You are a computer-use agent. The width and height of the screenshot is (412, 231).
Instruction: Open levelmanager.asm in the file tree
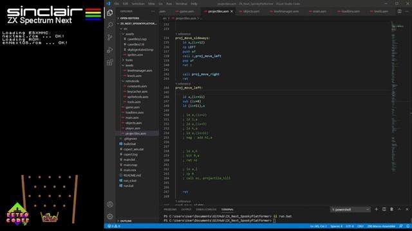click(x=140, y=71)
